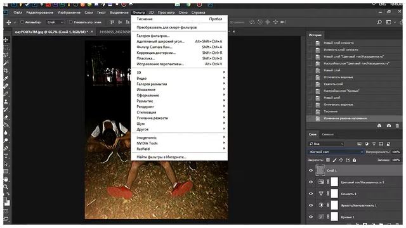Screen dimensions: 406x228
Task: Hide the Яркость/Контрастность 1 layer
Action: pos(311,205)
